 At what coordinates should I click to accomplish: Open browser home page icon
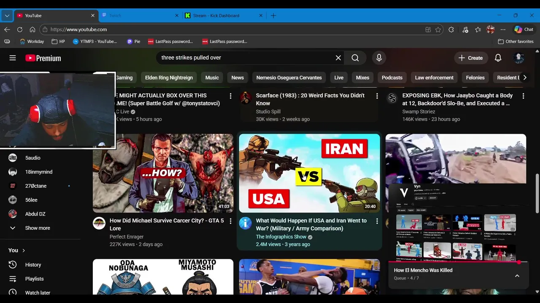32,29
